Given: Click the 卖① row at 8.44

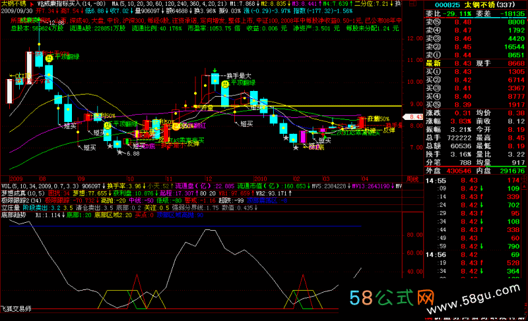Looking at the screenshot, I should click(x=475, y=55).
